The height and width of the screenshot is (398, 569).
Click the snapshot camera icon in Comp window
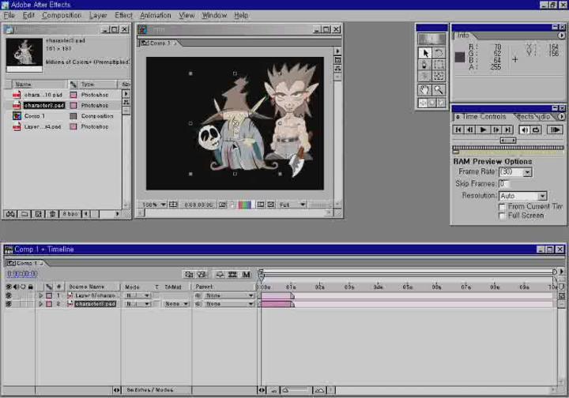[222, 205]
